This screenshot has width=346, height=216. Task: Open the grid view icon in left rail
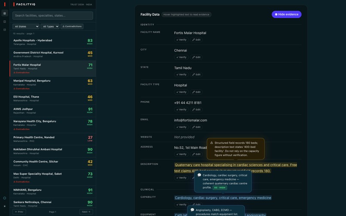(5, 13)
